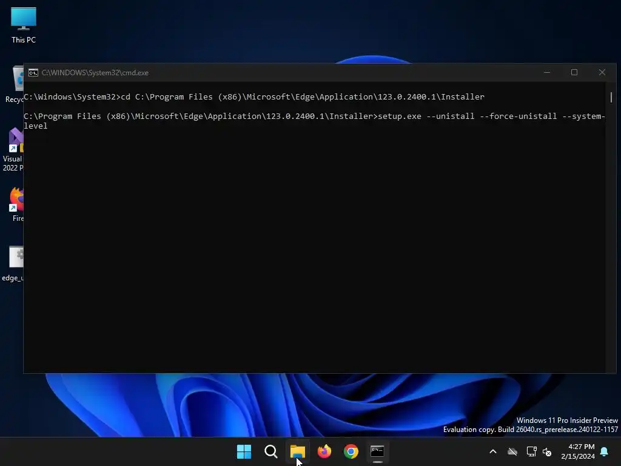Click the 'cd C:\Program Files (x86)' command line
Screen dimensions: 621x466
coord(254,96)
